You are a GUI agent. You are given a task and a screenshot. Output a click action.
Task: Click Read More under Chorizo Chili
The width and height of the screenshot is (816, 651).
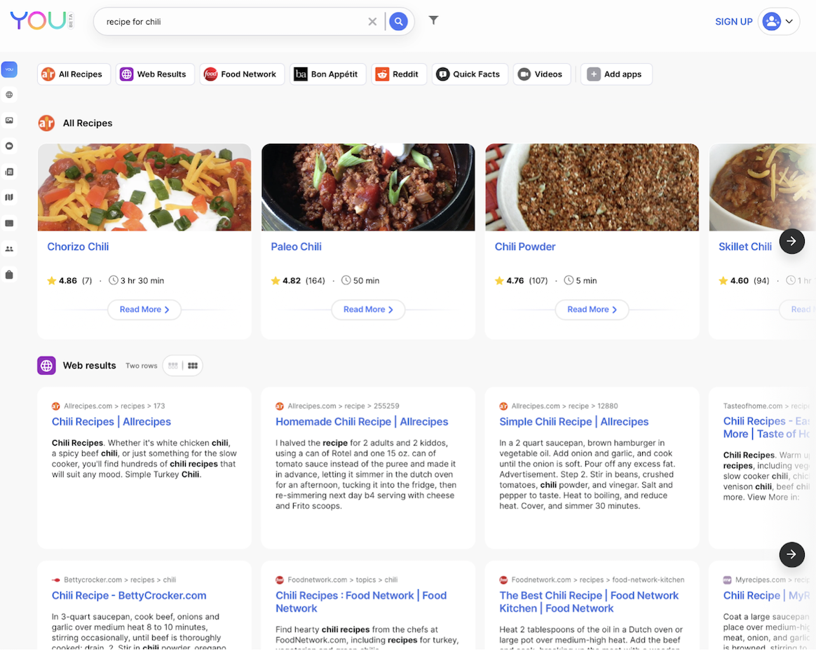tap(144, 310)
